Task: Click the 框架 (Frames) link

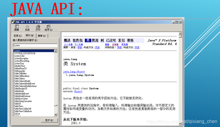Action: (x=107, y=45)
